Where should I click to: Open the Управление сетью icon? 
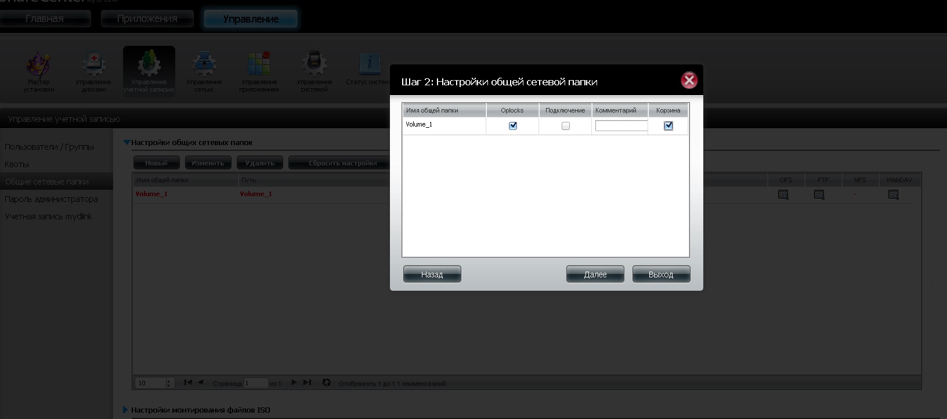click(204, 71)
